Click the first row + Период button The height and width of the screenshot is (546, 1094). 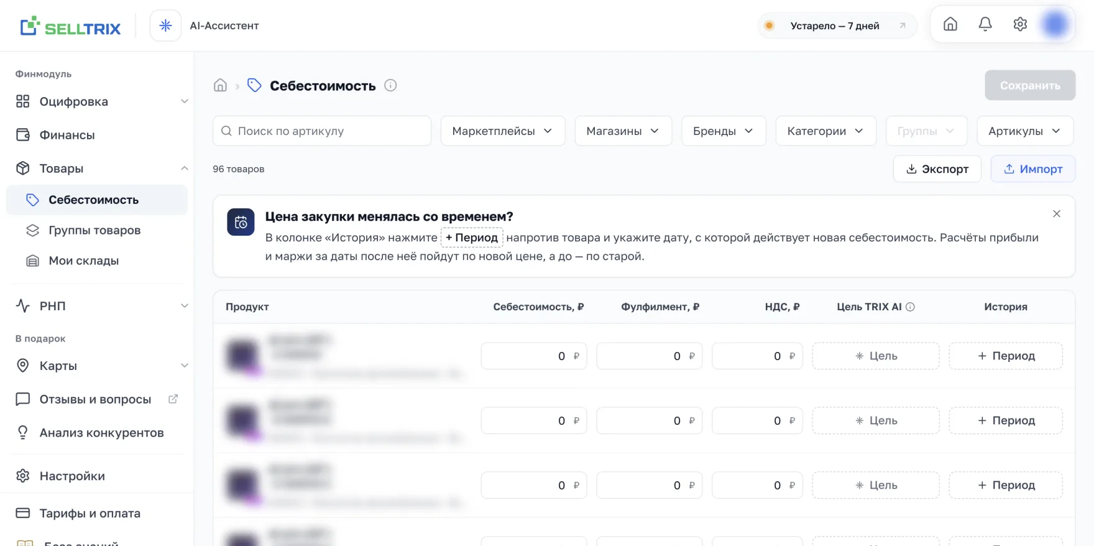(x=1006, y=356)
